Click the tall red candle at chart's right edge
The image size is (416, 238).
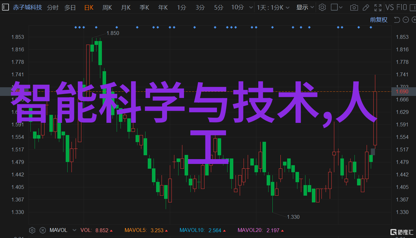[x=375, y=118]
